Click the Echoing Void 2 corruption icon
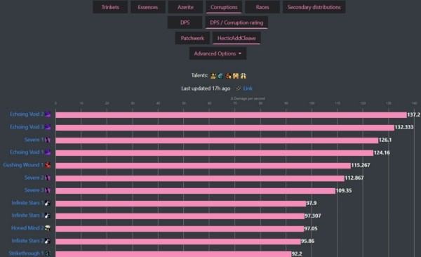The height and width of the screenshot is (257, 421). [48, 114]
